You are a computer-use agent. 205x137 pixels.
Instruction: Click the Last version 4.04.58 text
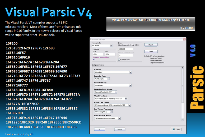click(x=19, y=134)
